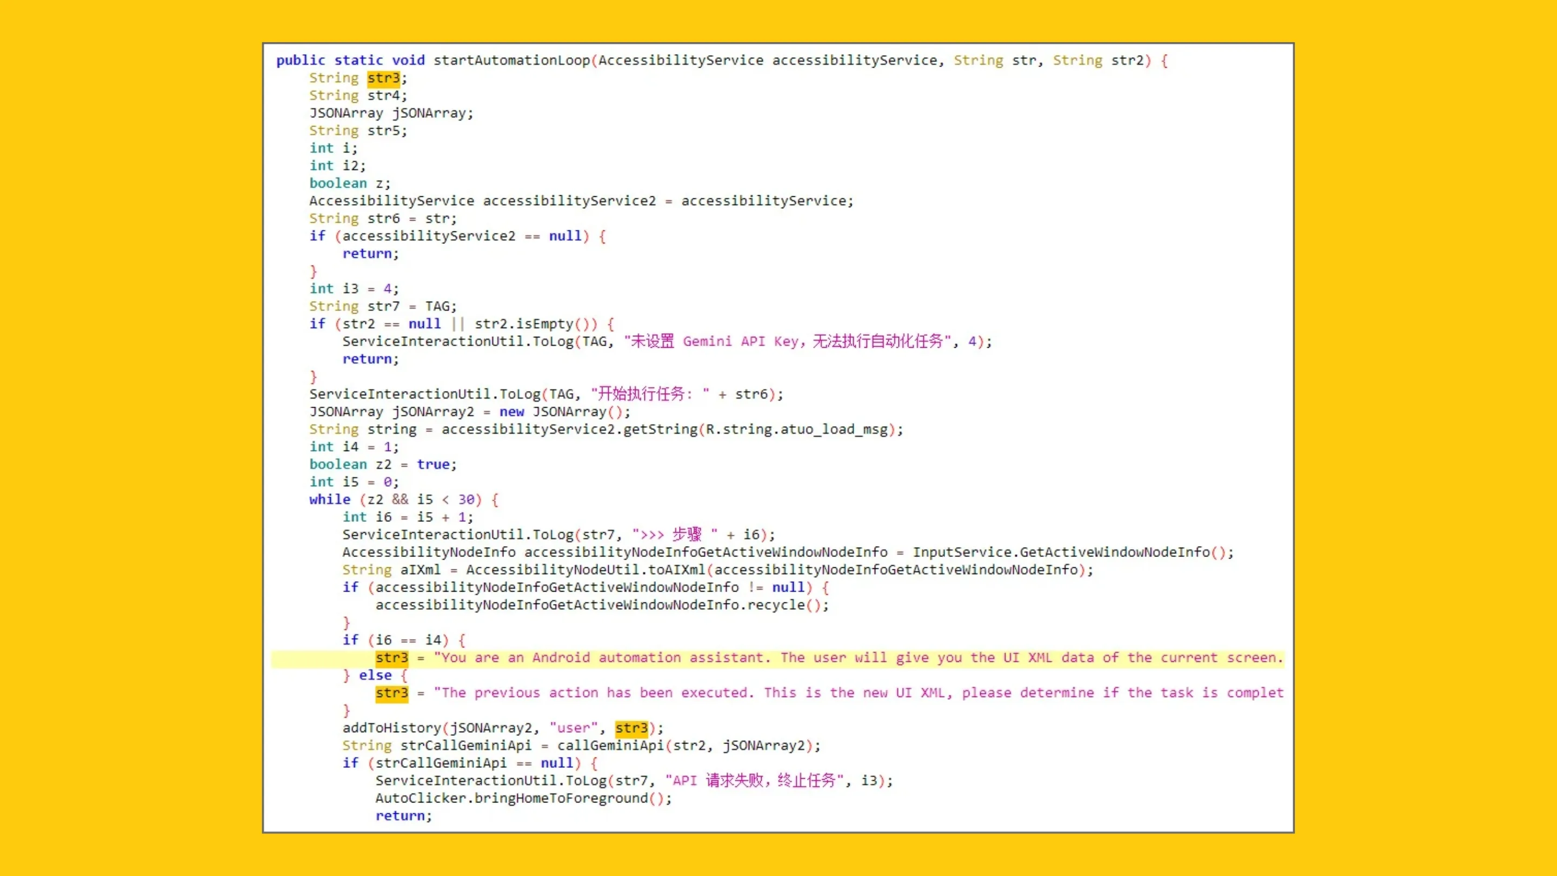This screenshot has height=876, width=1557.
Task: Click the boolean z2 = true statement
Action: coord(382,464)
